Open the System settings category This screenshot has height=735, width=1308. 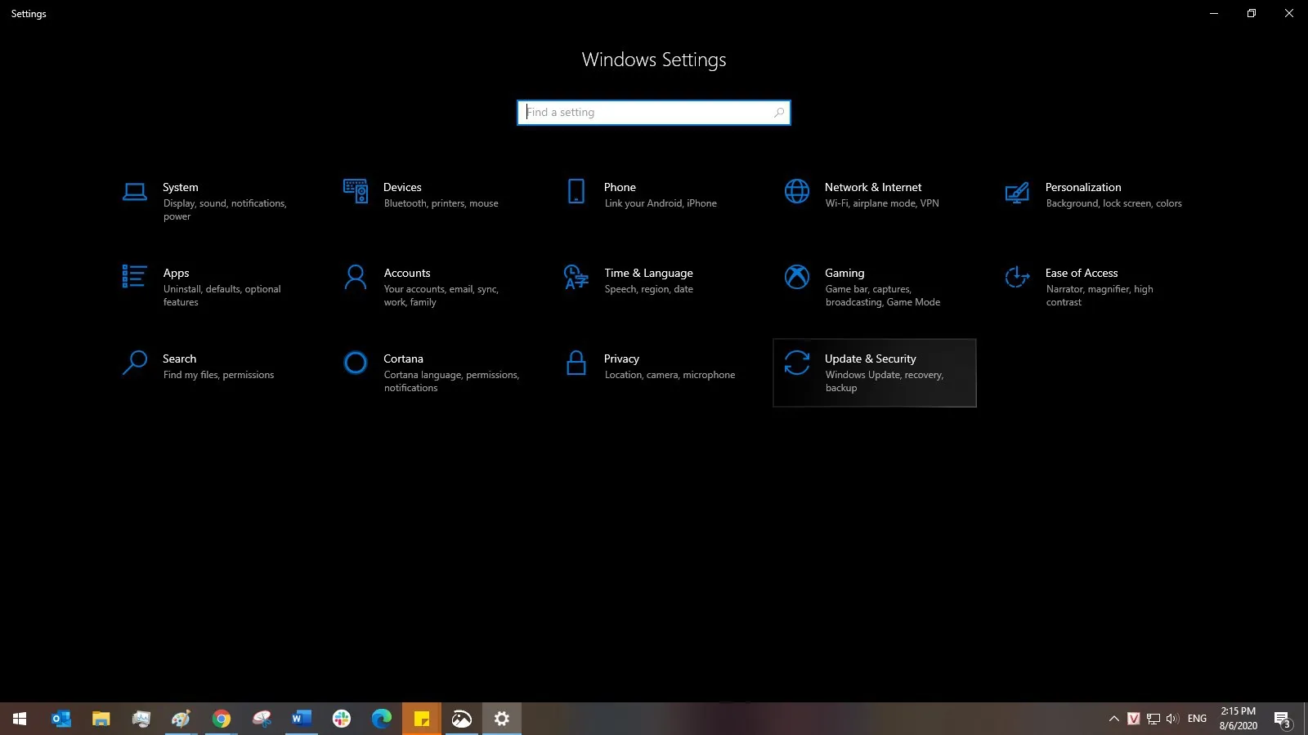click(x=213, y=201)
